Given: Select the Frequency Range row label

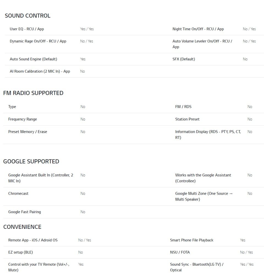Looking at the screenshot, I should (x=23, y=119).
